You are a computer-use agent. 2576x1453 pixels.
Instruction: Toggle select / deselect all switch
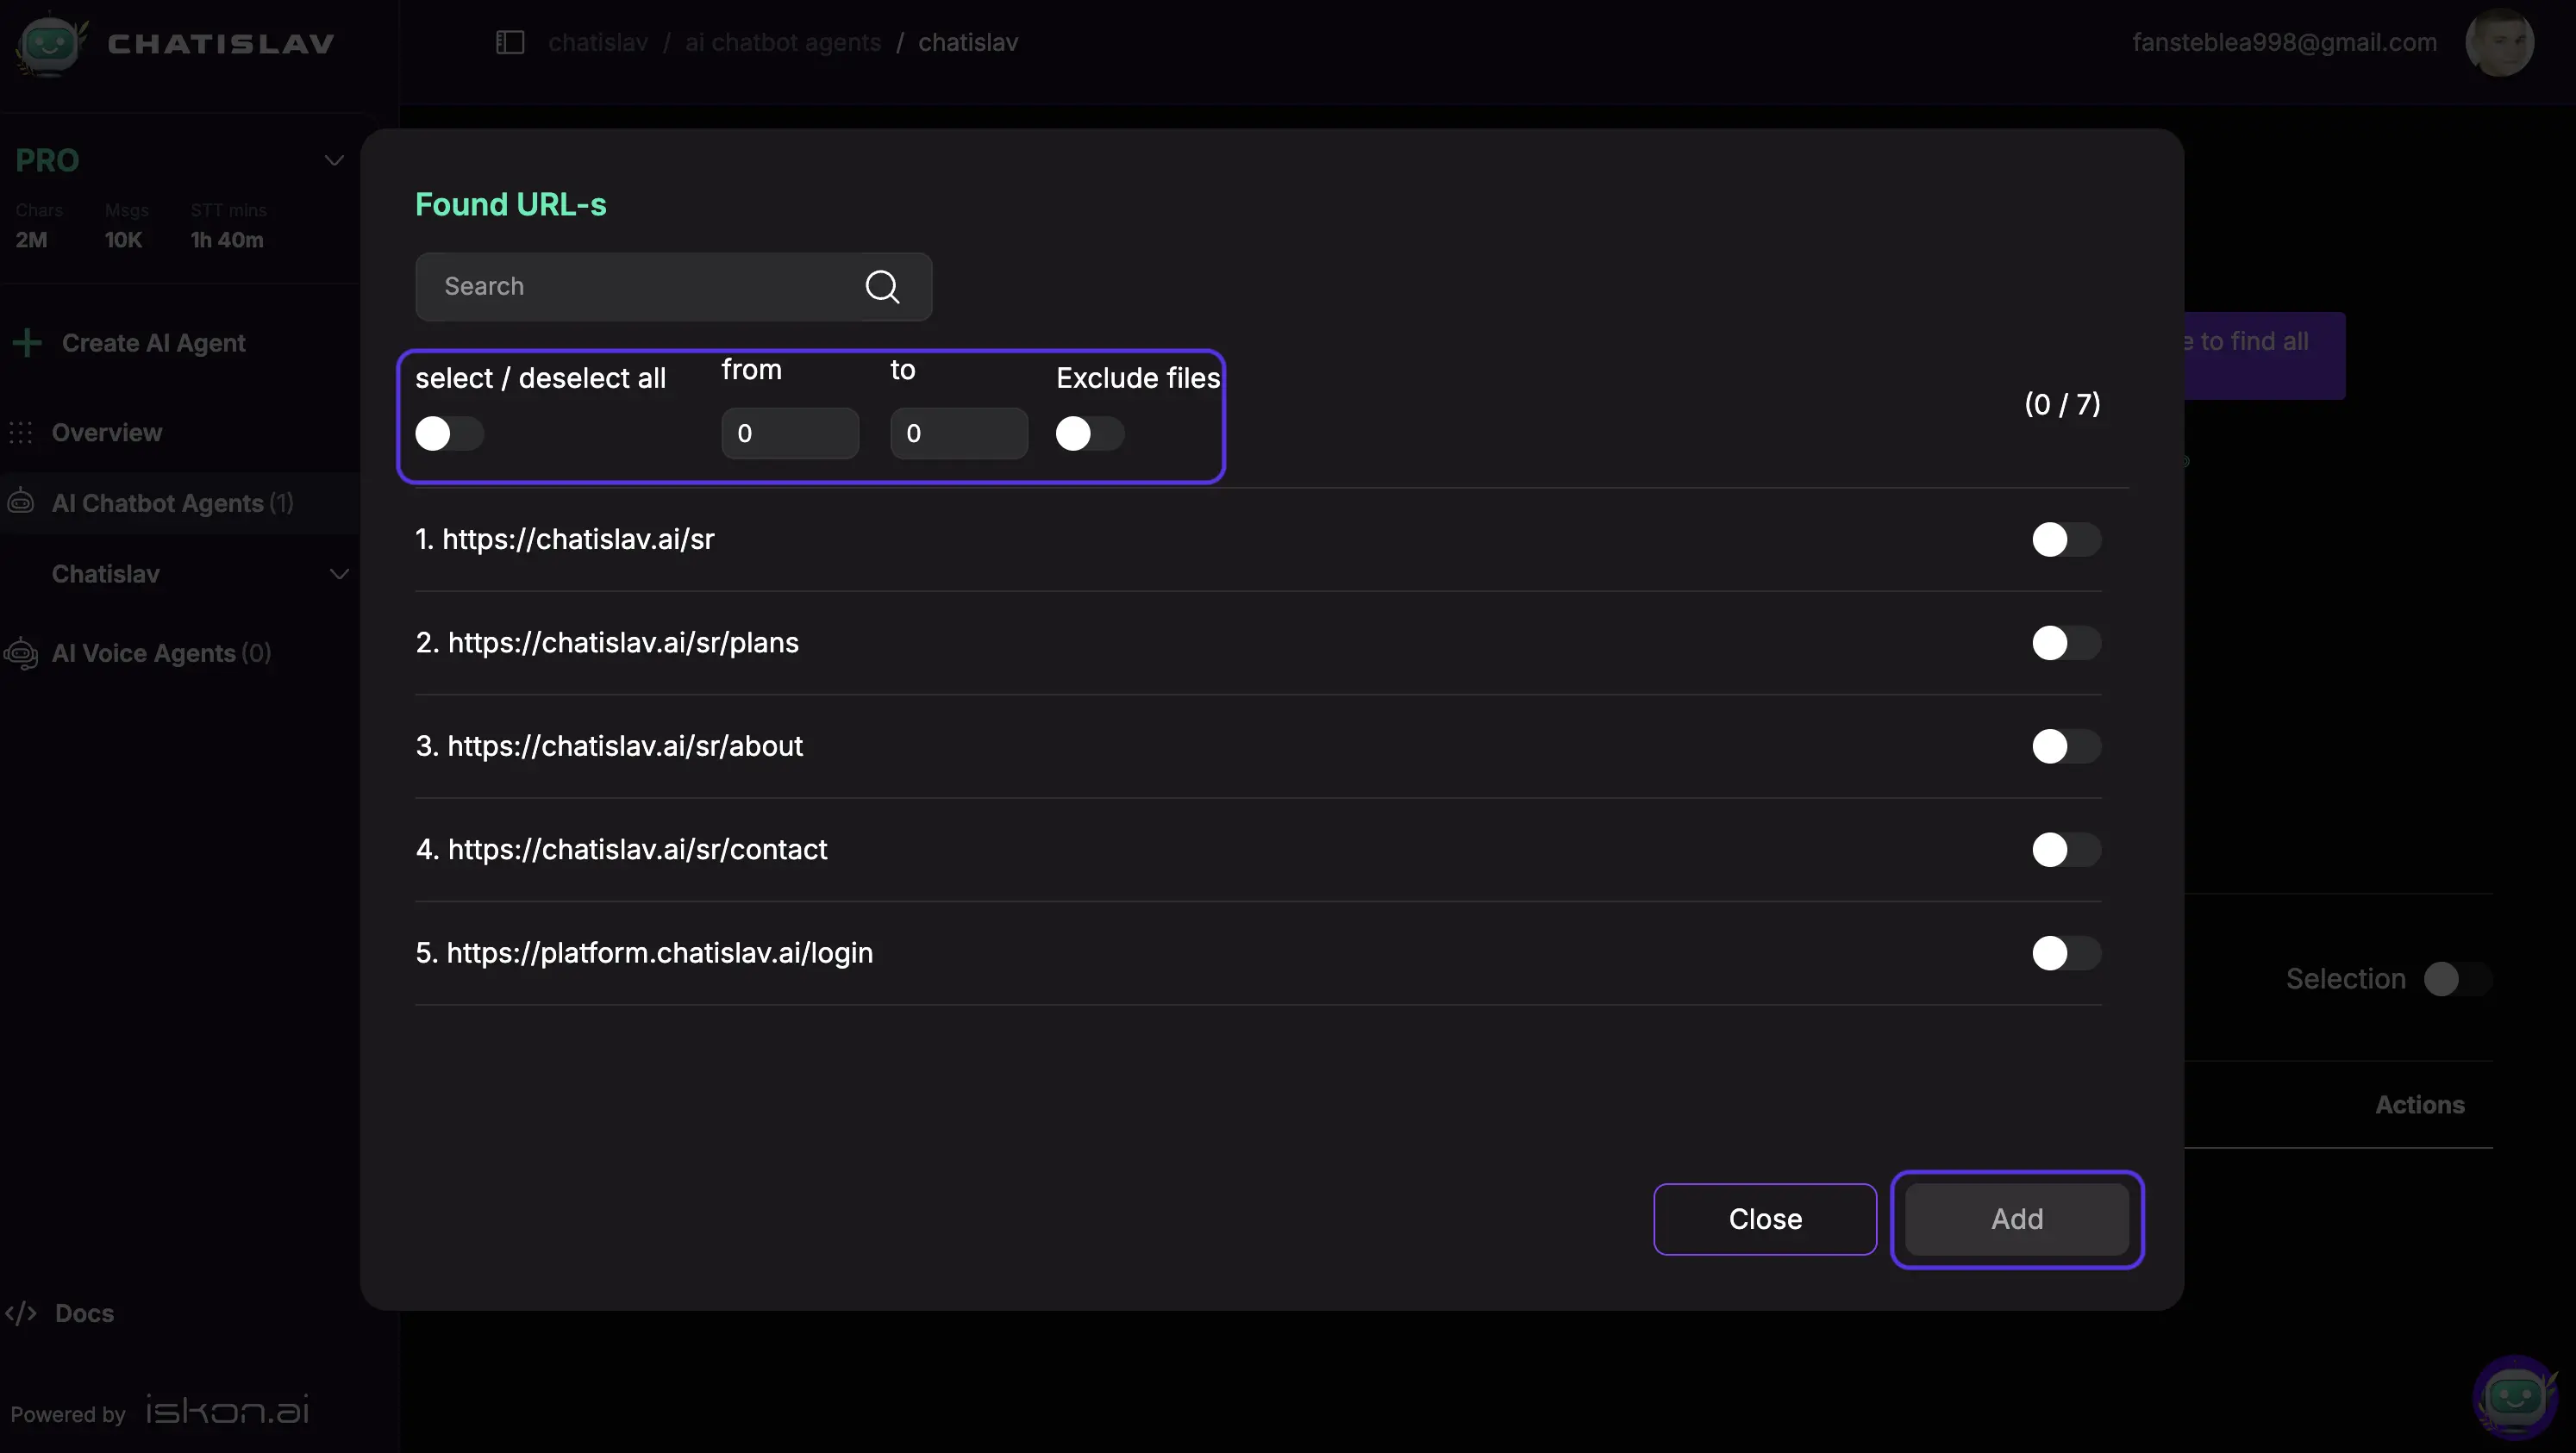(449, 433)
